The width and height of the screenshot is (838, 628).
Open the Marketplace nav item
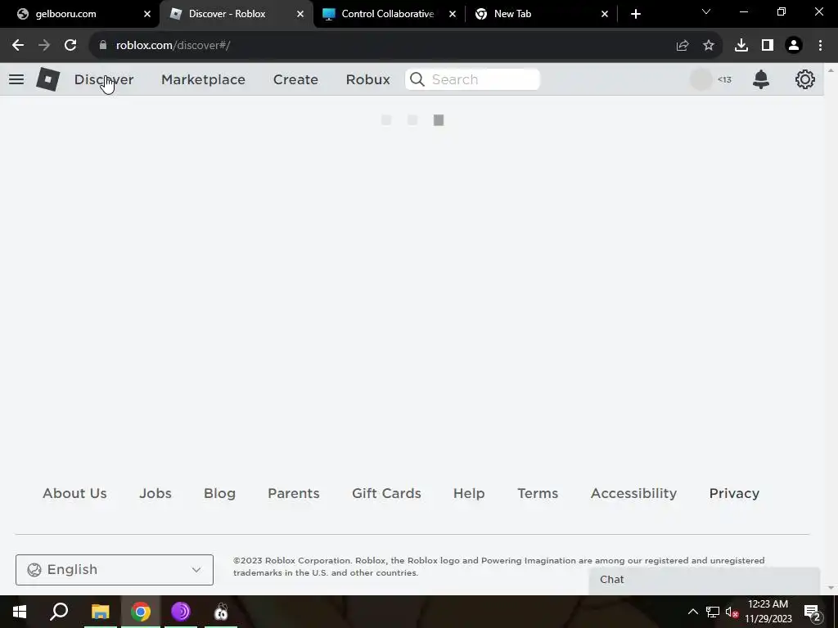203,79
